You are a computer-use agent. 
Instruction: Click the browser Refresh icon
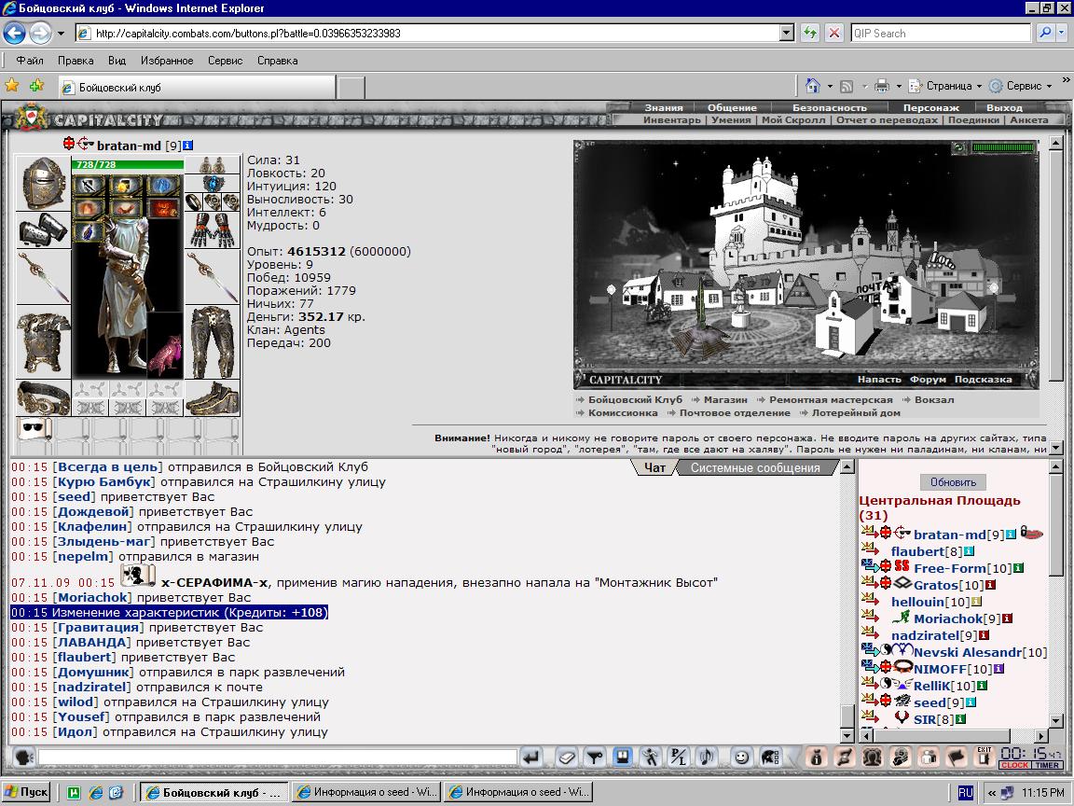click(x=809, y=33)
